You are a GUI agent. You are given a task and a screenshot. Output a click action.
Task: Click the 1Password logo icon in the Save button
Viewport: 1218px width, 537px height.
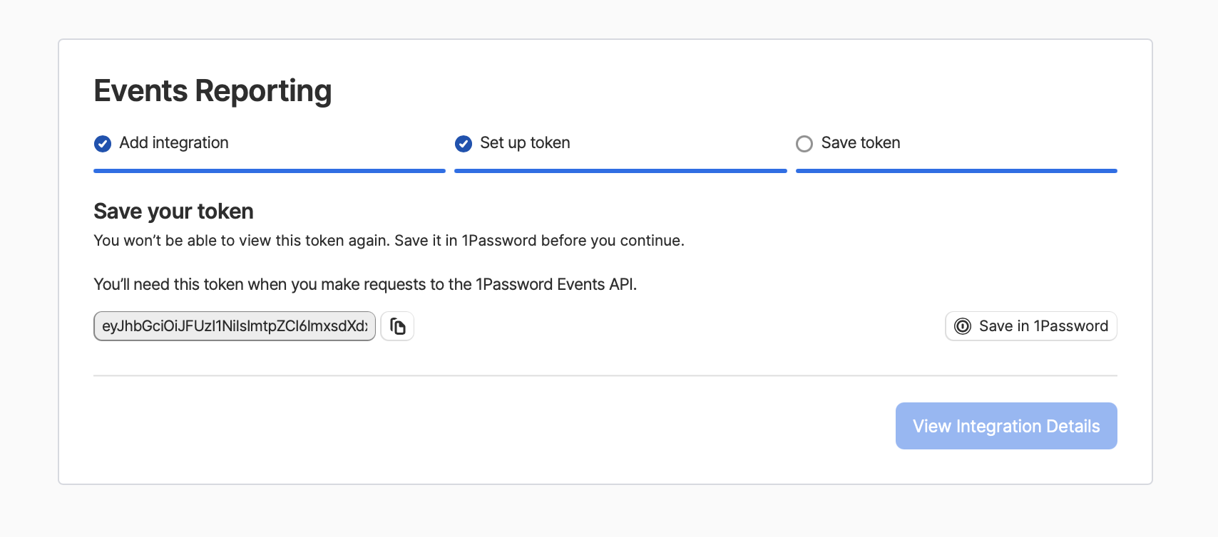point(963,326)
